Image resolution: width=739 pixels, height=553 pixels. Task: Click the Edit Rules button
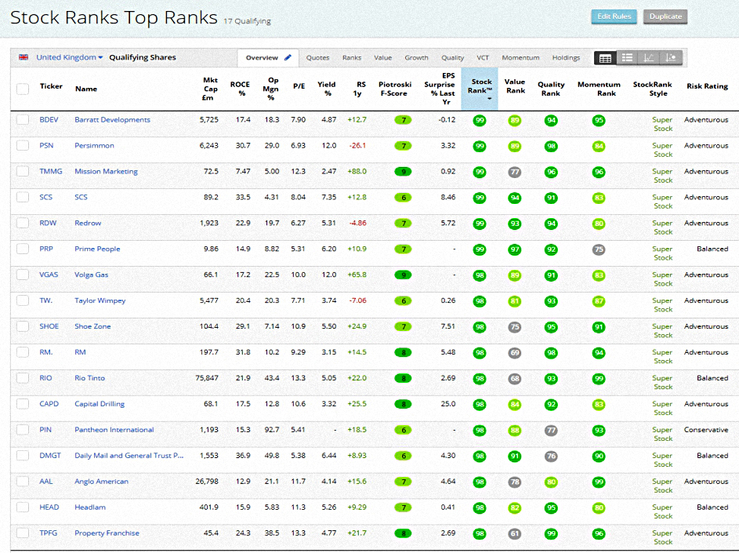614,16
